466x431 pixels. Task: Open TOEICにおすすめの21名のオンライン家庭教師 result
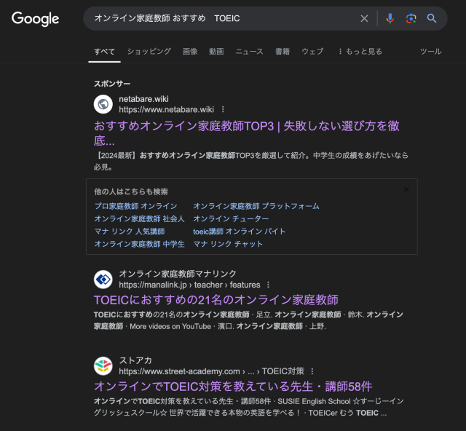point(216,300)
